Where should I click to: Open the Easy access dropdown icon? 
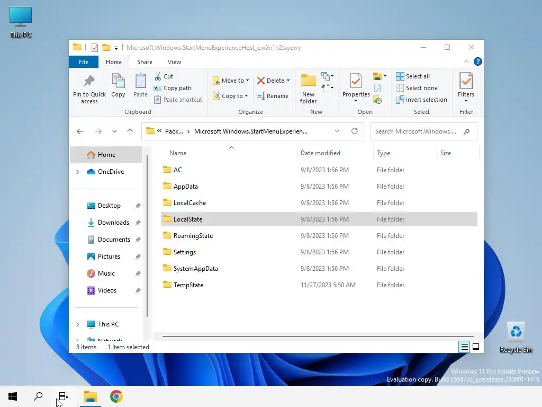[327, 88]
